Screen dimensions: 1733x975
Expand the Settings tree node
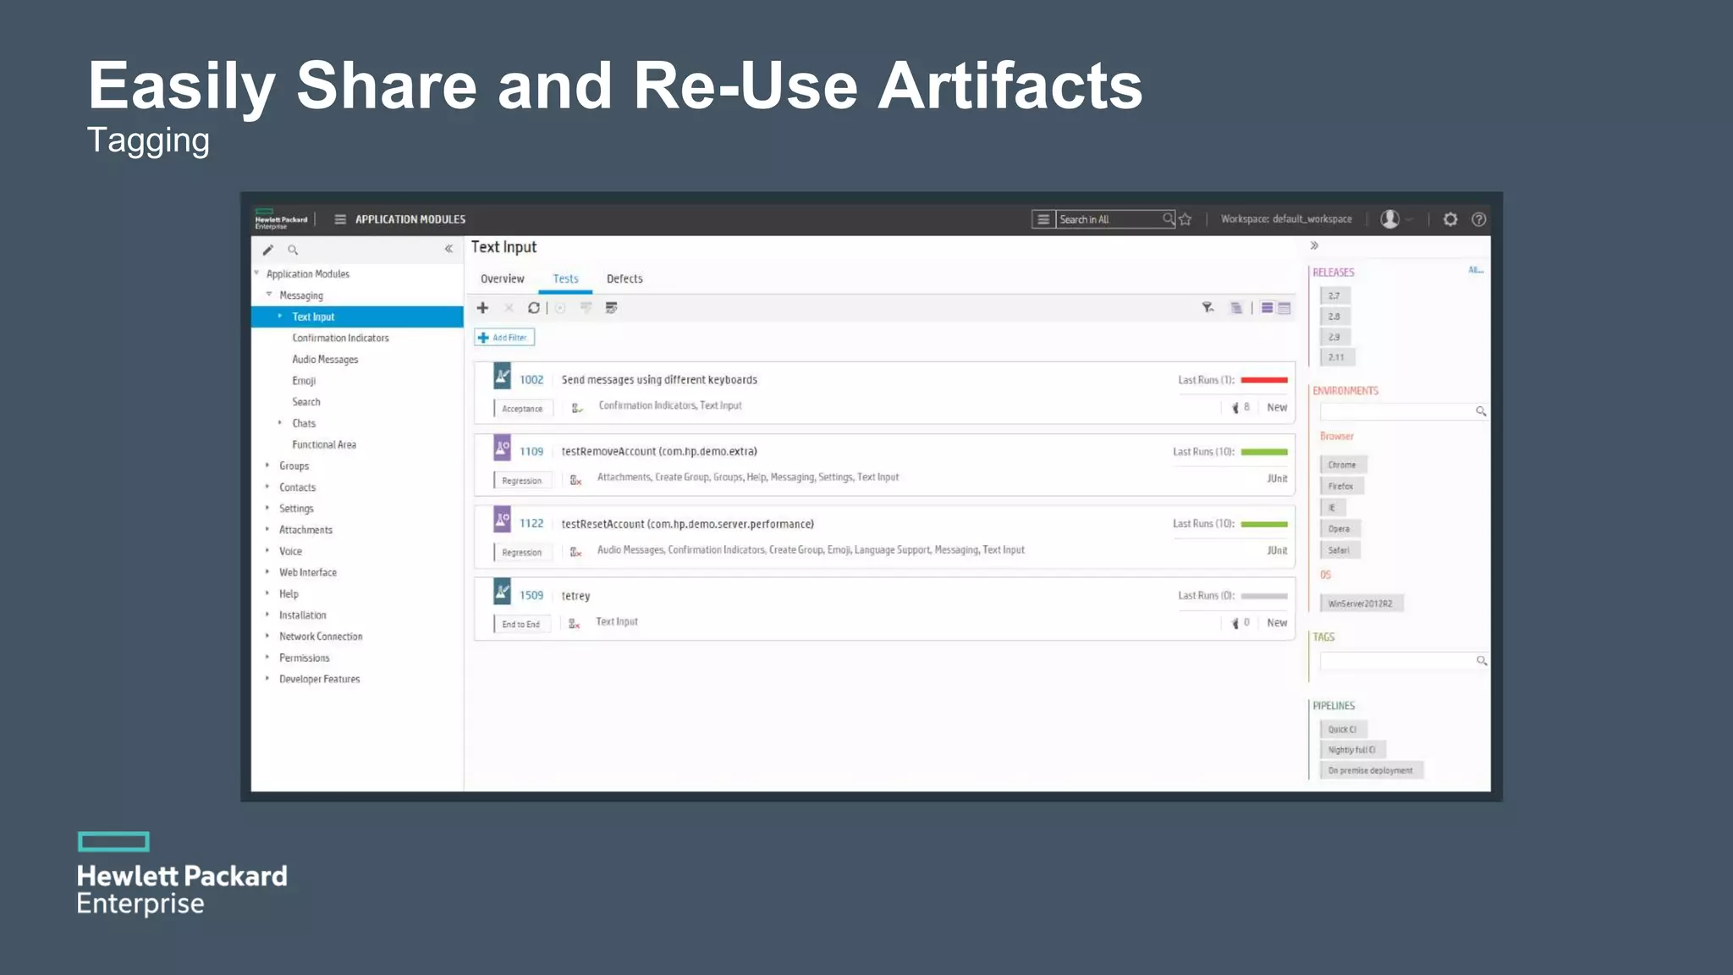point(267,507)
